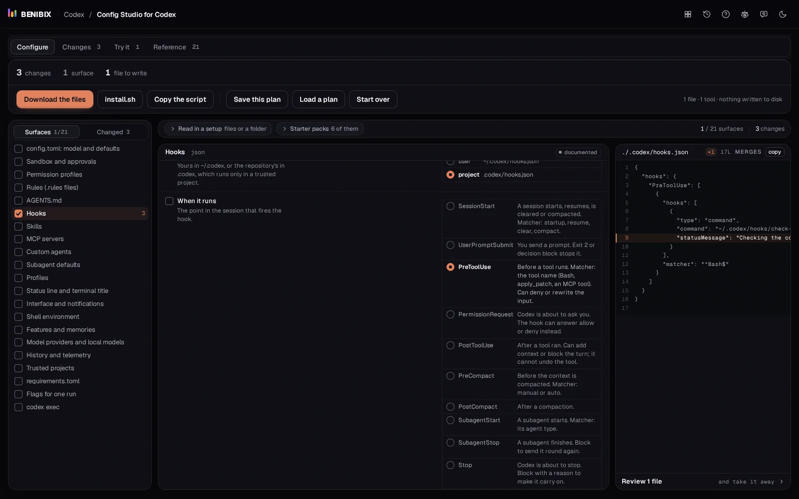Open the help question mark icon
This screenshot has width=799, height=499.
726,14
